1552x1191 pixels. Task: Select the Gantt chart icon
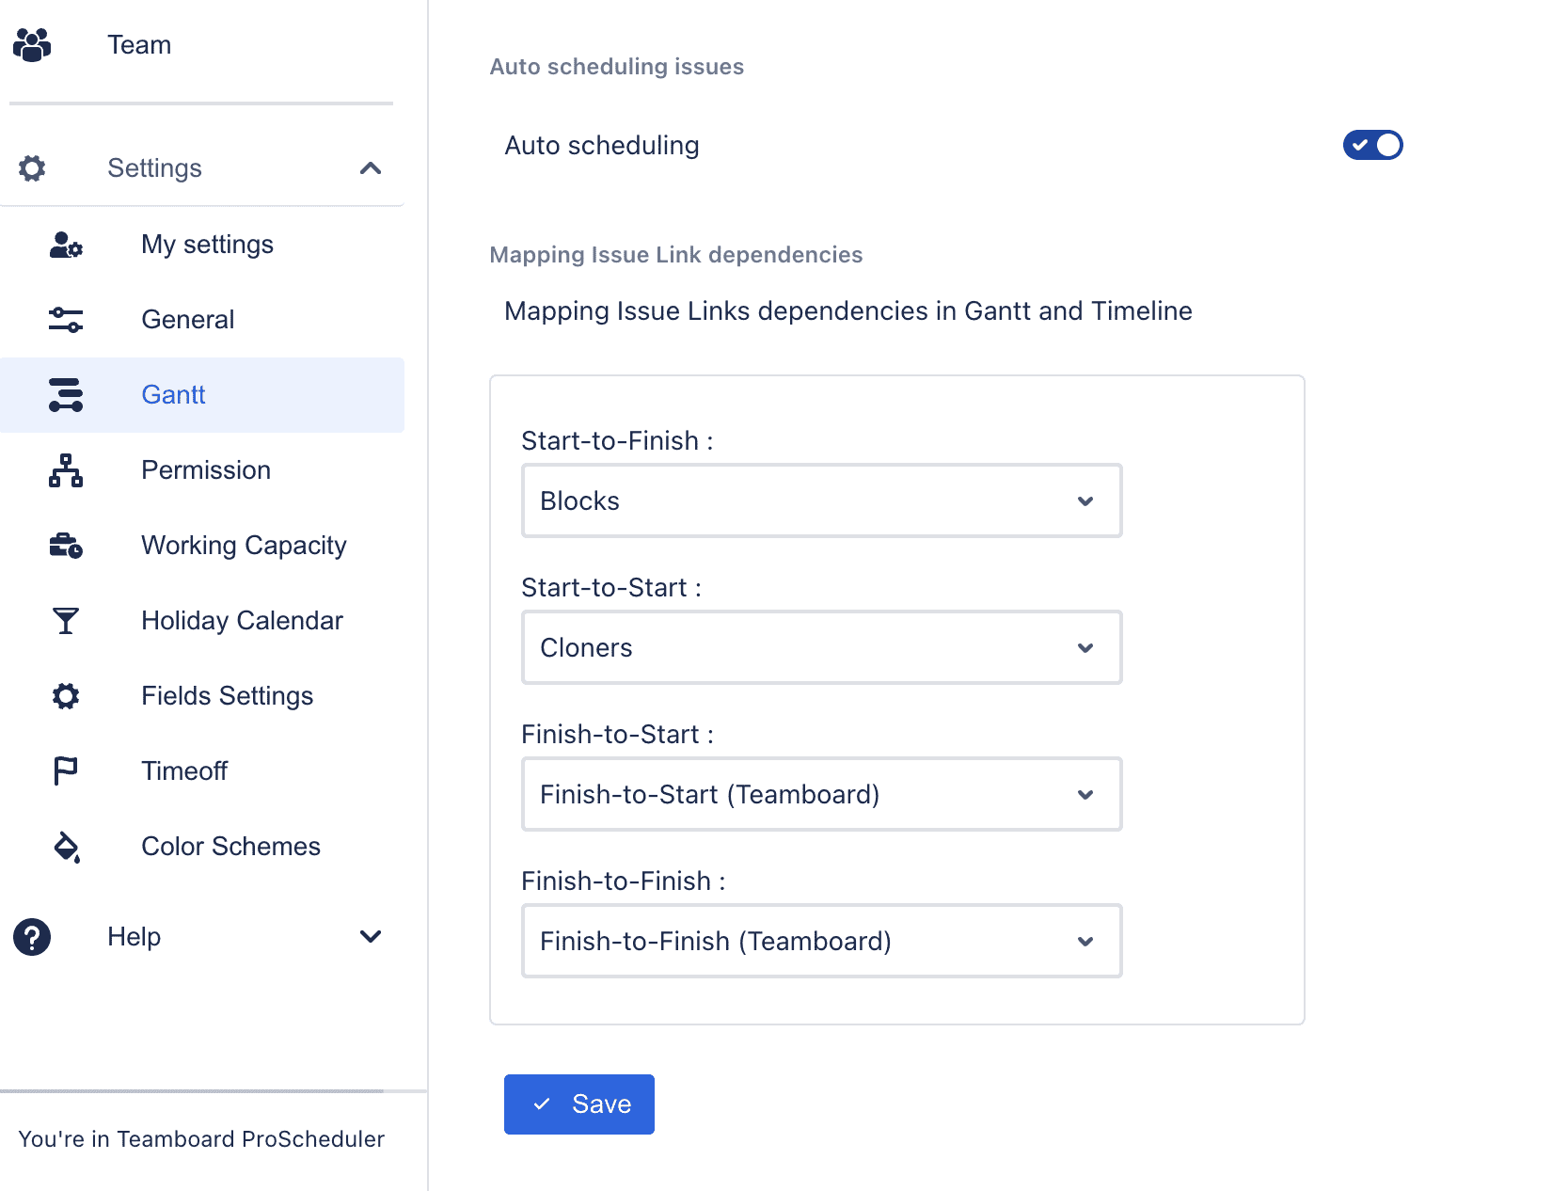[64, 395]
